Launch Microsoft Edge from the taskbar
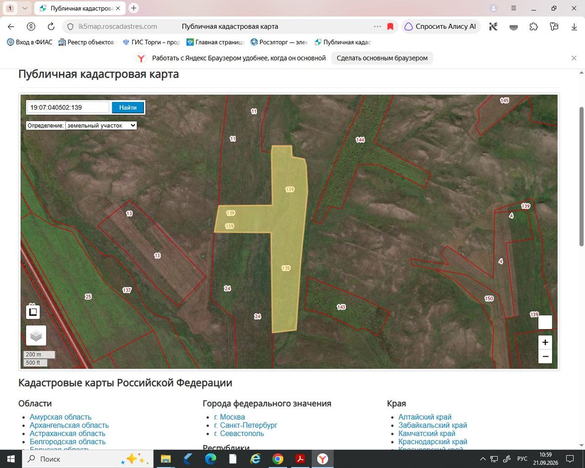Screen dimensions: 585x468 click(x=211, y=459)
